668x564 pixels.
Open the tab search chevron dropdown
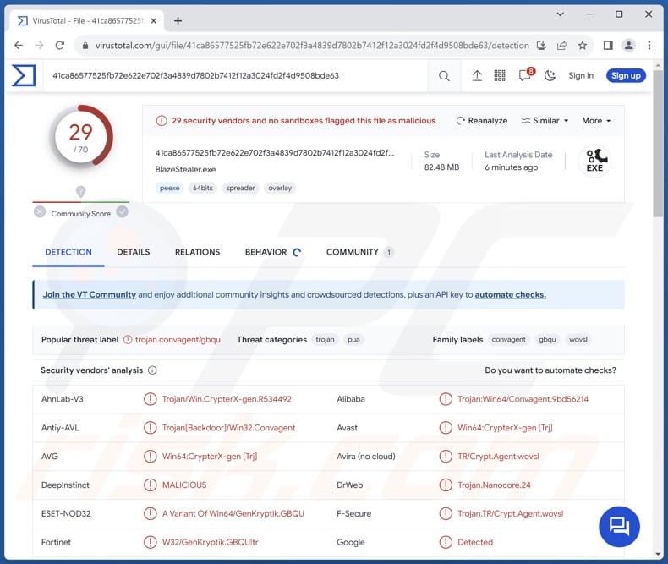click(x=561, y=14)
